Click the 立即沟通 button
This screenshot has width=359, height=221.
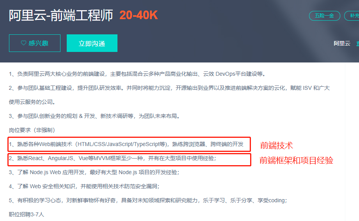coord(92,43)
